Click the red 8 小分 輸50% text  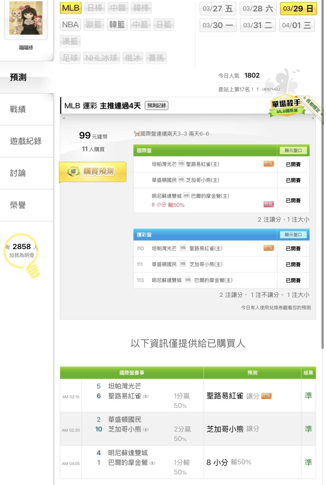[168, 205]
